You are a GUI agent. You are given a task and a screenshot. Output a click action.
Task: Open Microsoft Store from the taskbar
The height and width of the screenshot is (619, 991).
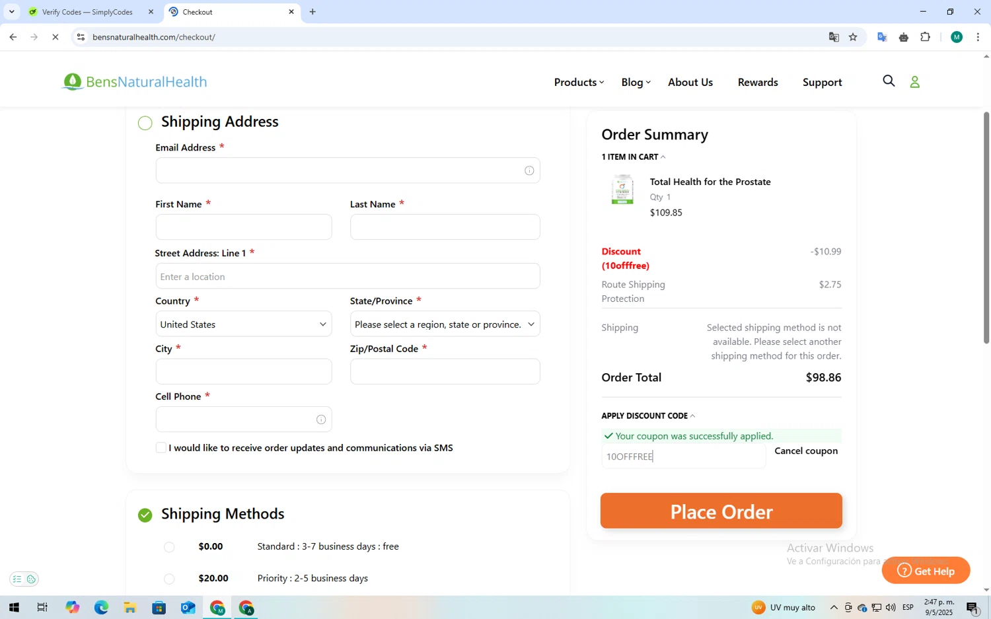click(x=159, y=608)
